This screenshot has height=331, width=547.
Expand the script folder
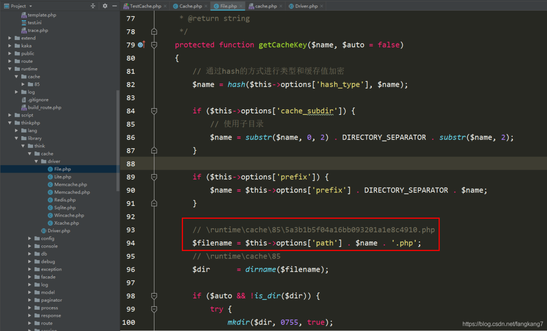click(x=10, y=115)
